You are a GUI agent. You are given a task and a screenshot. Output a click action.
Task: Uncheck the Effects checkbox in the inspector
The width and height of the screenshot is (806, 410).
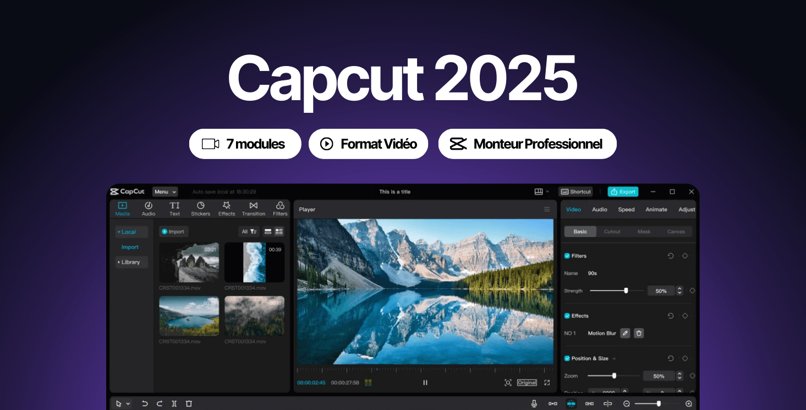pos(567,316)
